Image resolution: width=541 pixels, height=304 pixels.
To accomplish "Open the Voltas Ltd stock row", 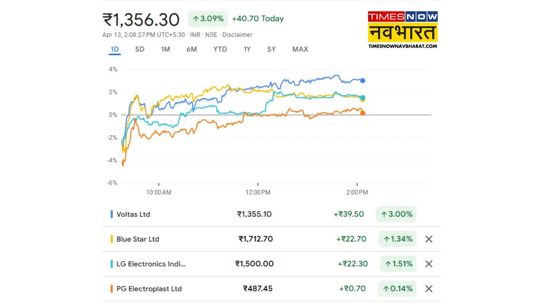I will pos(133,214).
